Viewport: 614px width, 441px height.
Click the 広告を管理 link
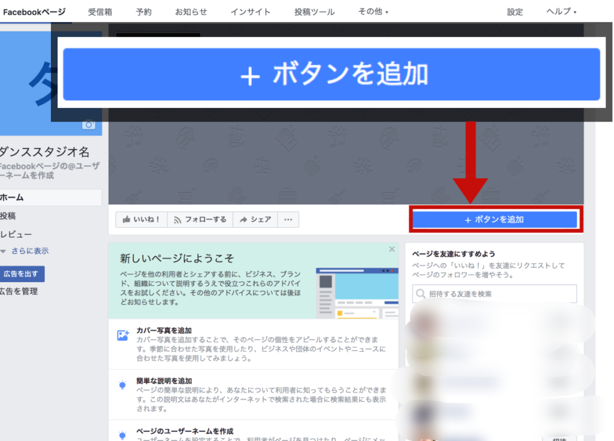[x=19, y=291]
